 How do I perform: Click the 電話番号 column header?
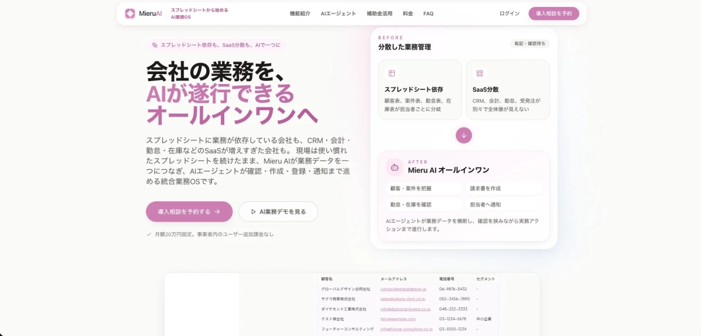[447, 279]
